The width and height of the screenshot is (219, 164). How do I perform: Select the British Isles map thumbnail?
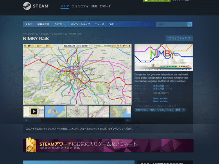click(56, 112)
